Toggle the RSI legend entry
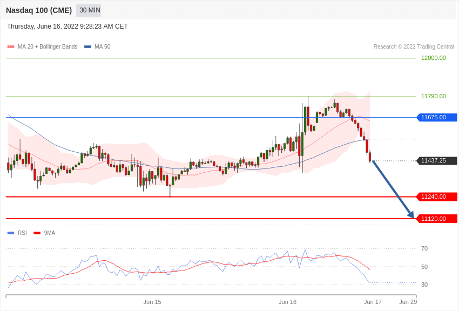 (x=22, y=233)
